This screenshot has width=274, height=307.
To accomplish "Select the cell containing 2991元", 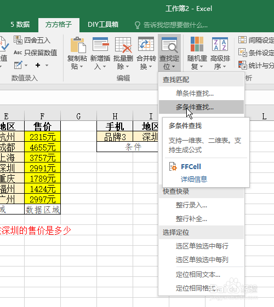I will 42,168.
